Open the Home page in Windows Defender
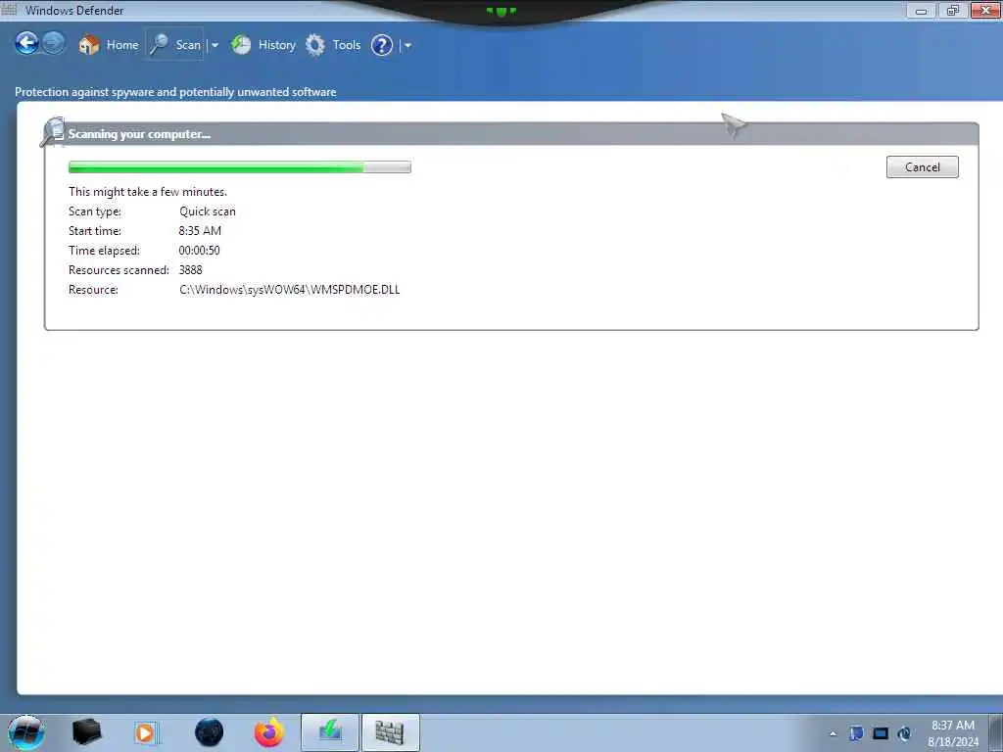The height and width of the screenshot is (752, 1003). point(108,45)
